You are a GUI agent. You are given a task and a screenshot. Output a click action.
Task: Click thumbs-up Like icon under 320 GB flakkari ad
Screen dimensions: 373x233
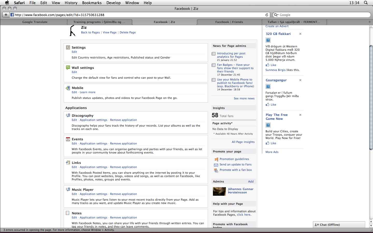click(x=268, y=65)
